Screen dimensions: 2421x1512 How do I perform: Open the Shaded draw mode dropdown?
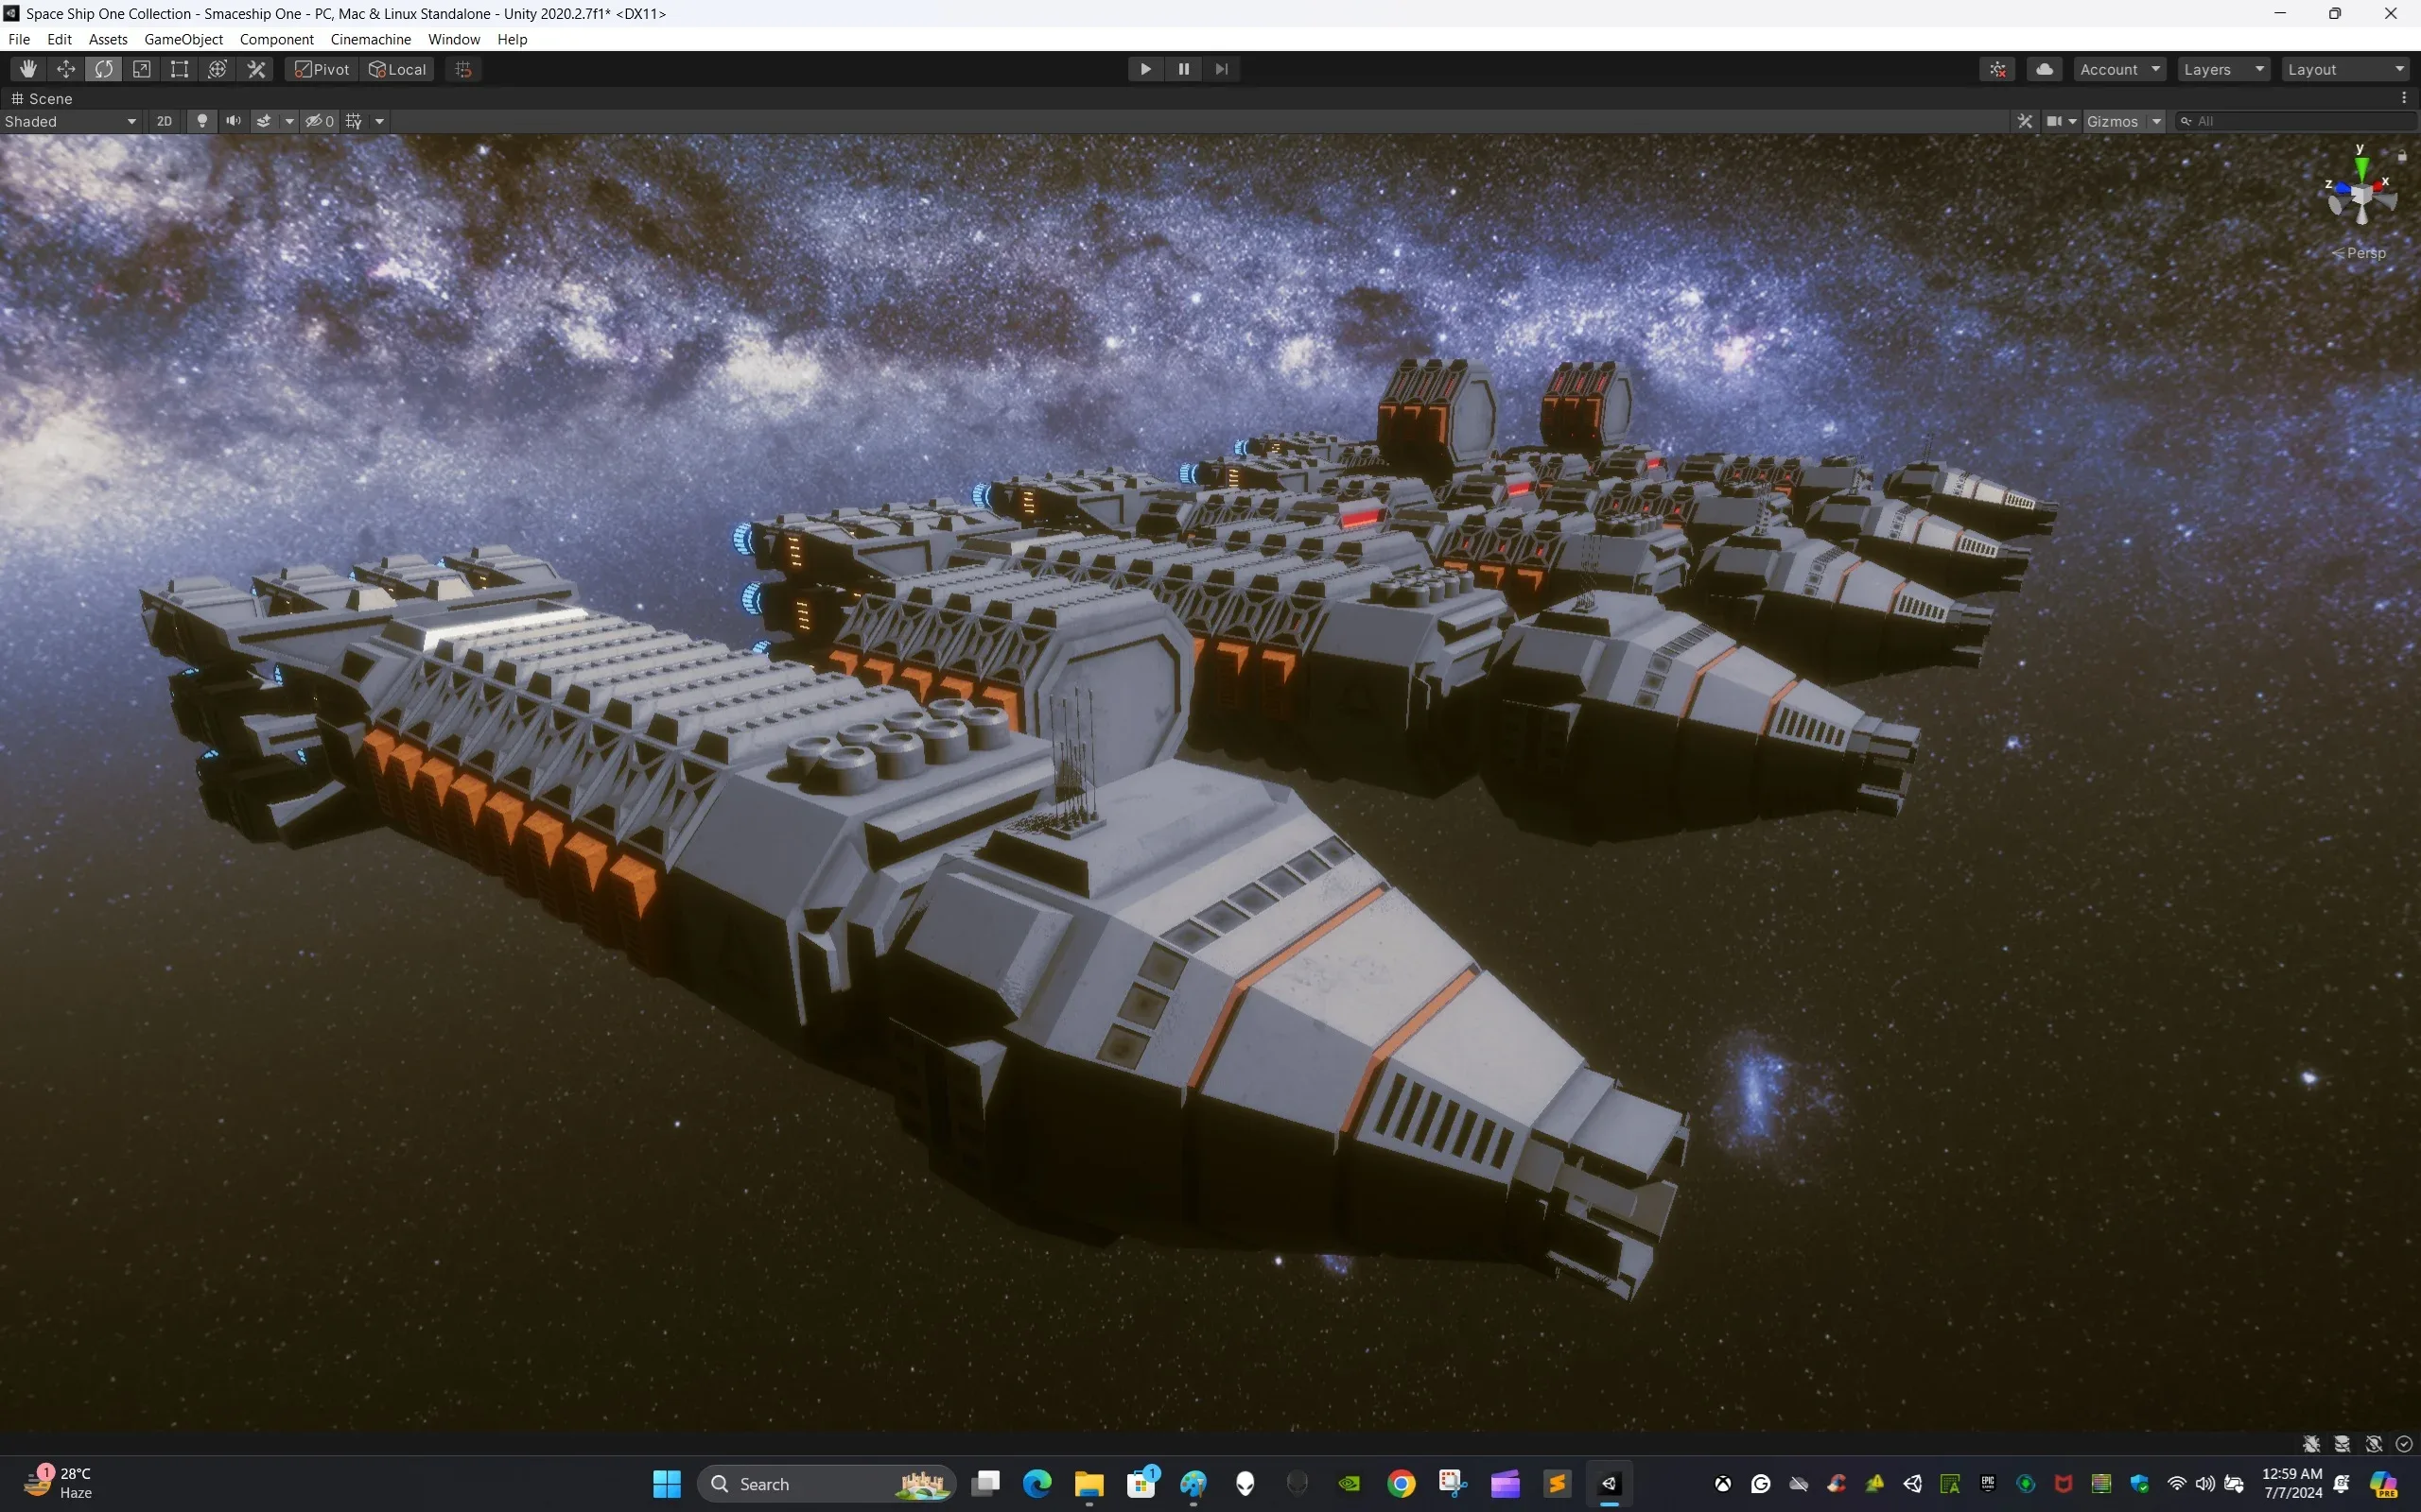tap(70, 120)
